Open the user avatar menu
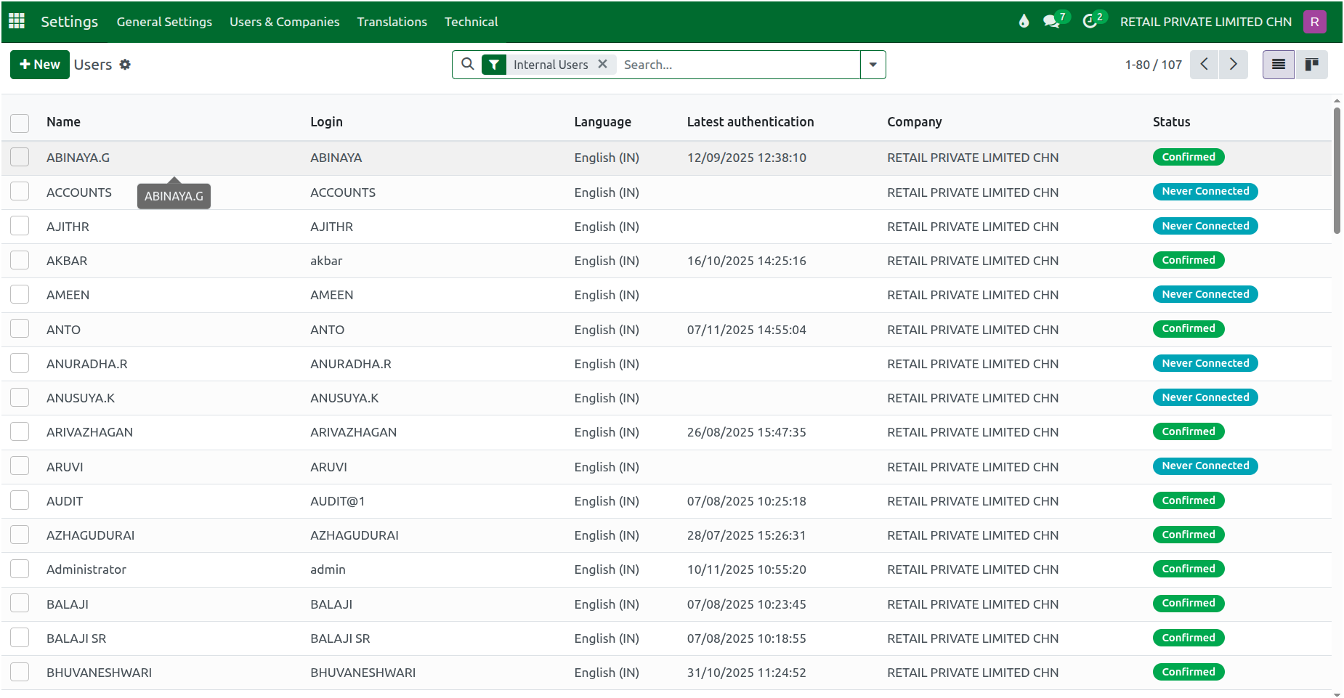This screenshot has width=1344, height=698. click(1314, 21)
